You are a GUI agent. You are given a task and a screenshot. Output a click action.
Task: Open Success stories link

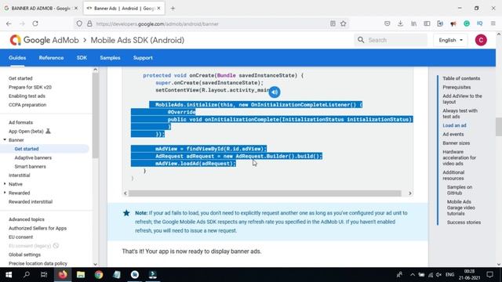click(464, 222)
